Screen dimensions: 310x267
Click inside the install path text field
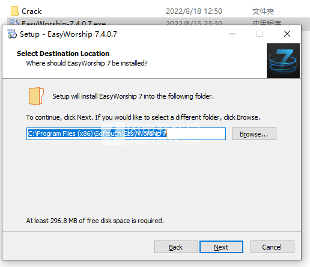(126, 133)
